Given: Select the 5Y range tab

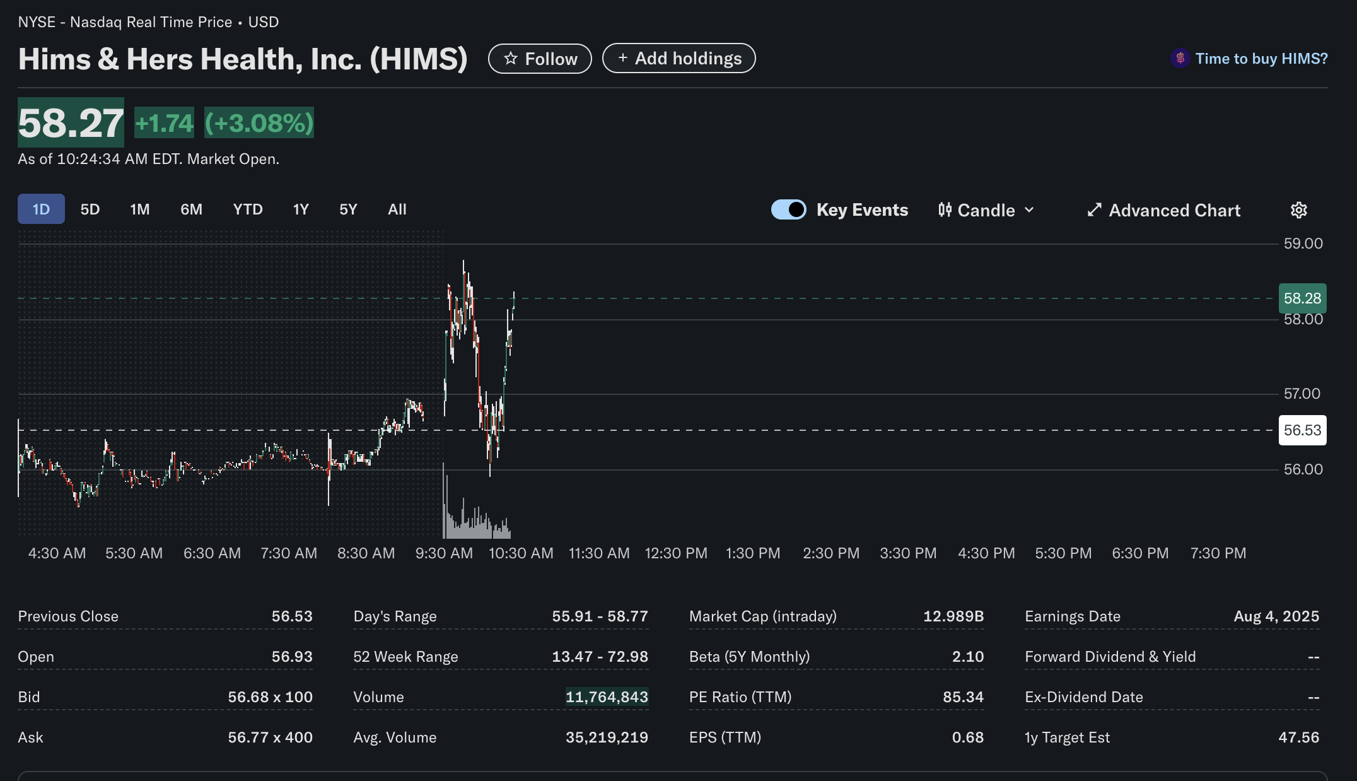Looking at the screenshot, I should (348, 209).
